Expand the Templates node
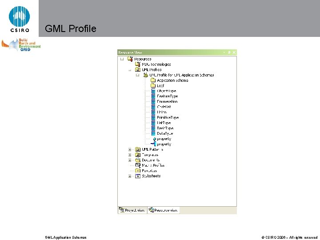 click(130, 155)
